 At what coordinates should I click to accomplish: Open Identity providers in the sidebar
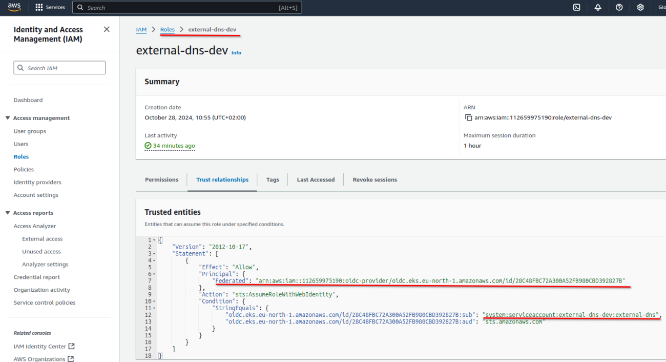tap(37, 182)
